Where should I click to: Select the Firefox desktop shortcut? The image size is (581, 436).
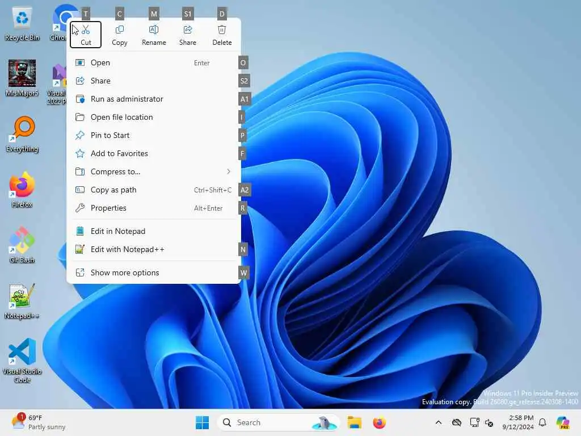click(22, 190)
